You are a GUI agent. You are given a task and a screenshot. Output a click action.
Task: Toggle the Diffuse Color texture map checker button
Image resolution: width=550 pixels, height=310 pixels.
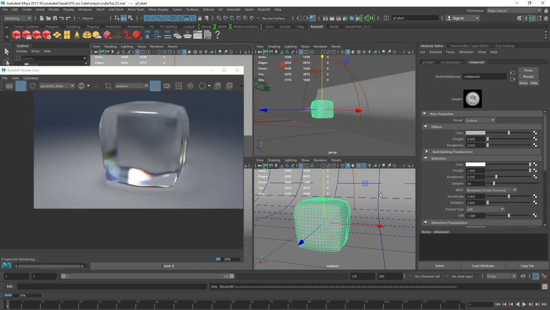point(535,133)
